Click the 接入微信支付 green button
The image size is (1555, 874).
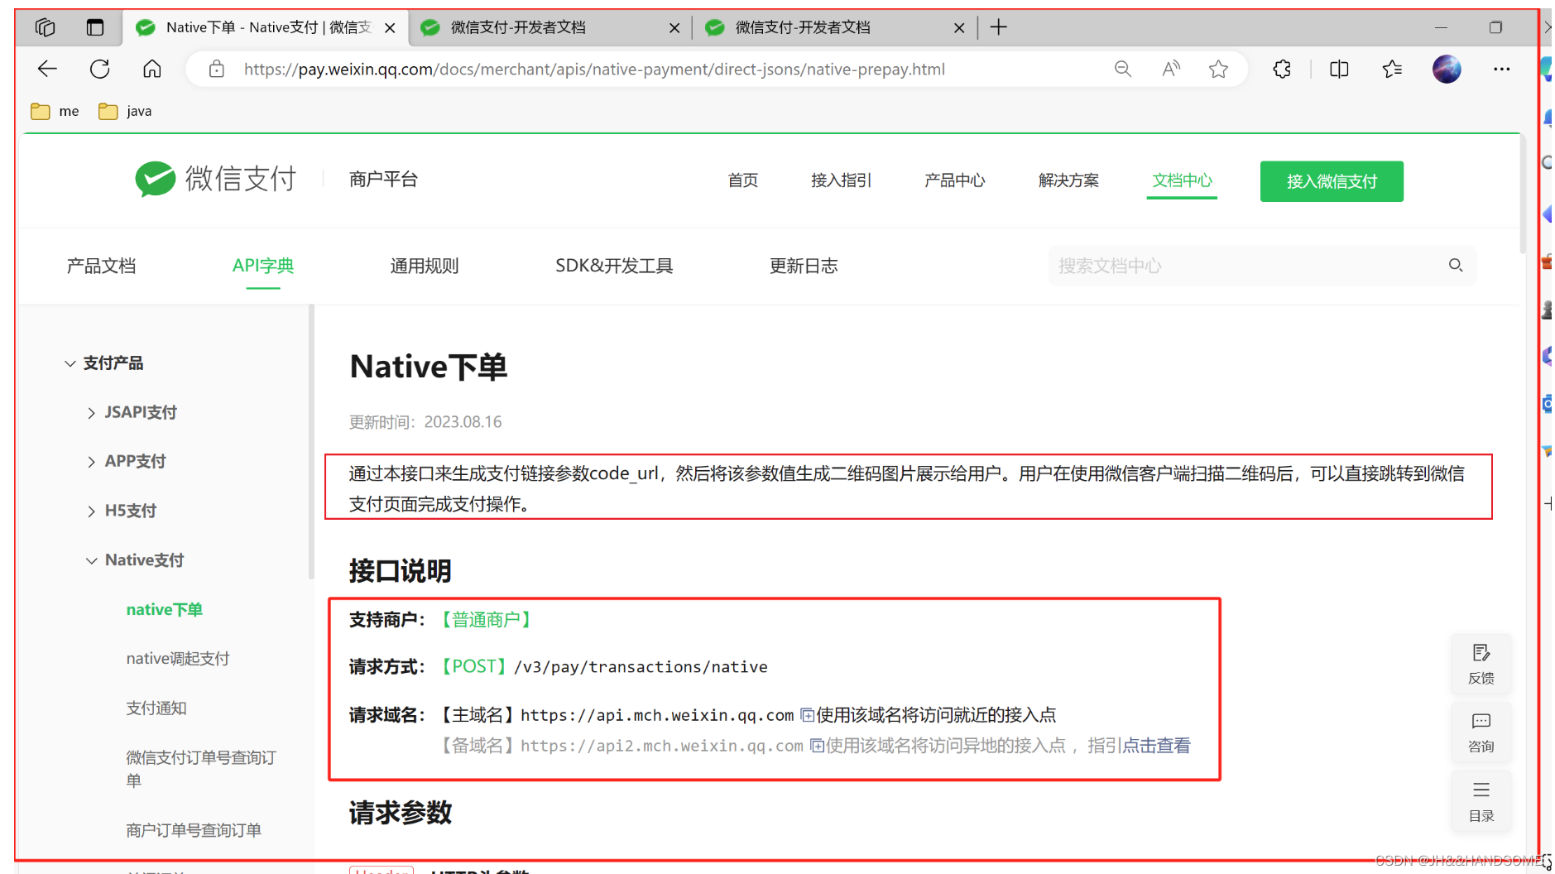[x=1332, y=181]
